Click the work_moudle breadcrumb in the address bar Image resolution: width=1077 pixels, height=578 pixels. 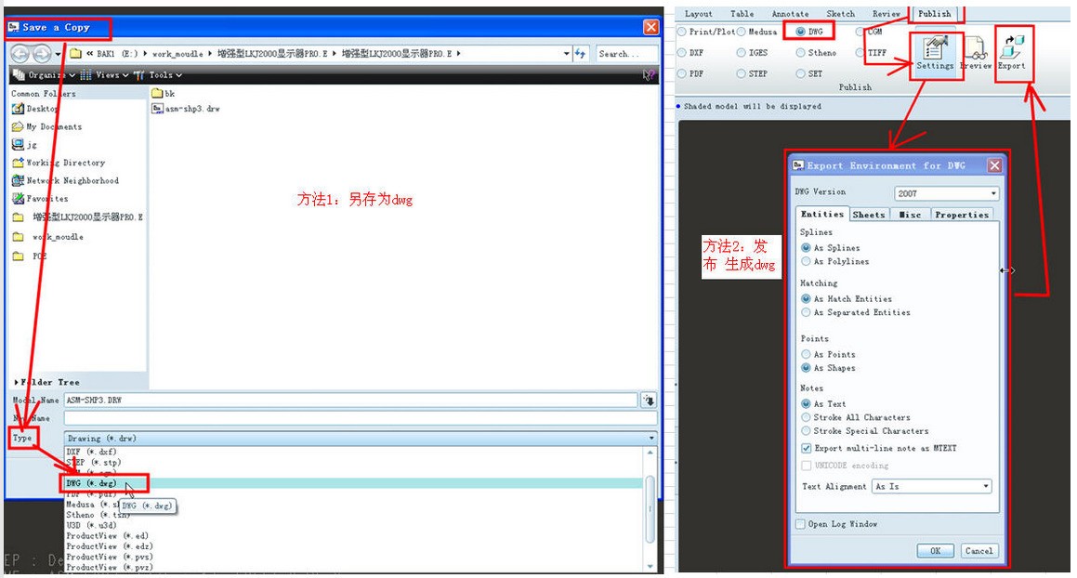[177, 54]
